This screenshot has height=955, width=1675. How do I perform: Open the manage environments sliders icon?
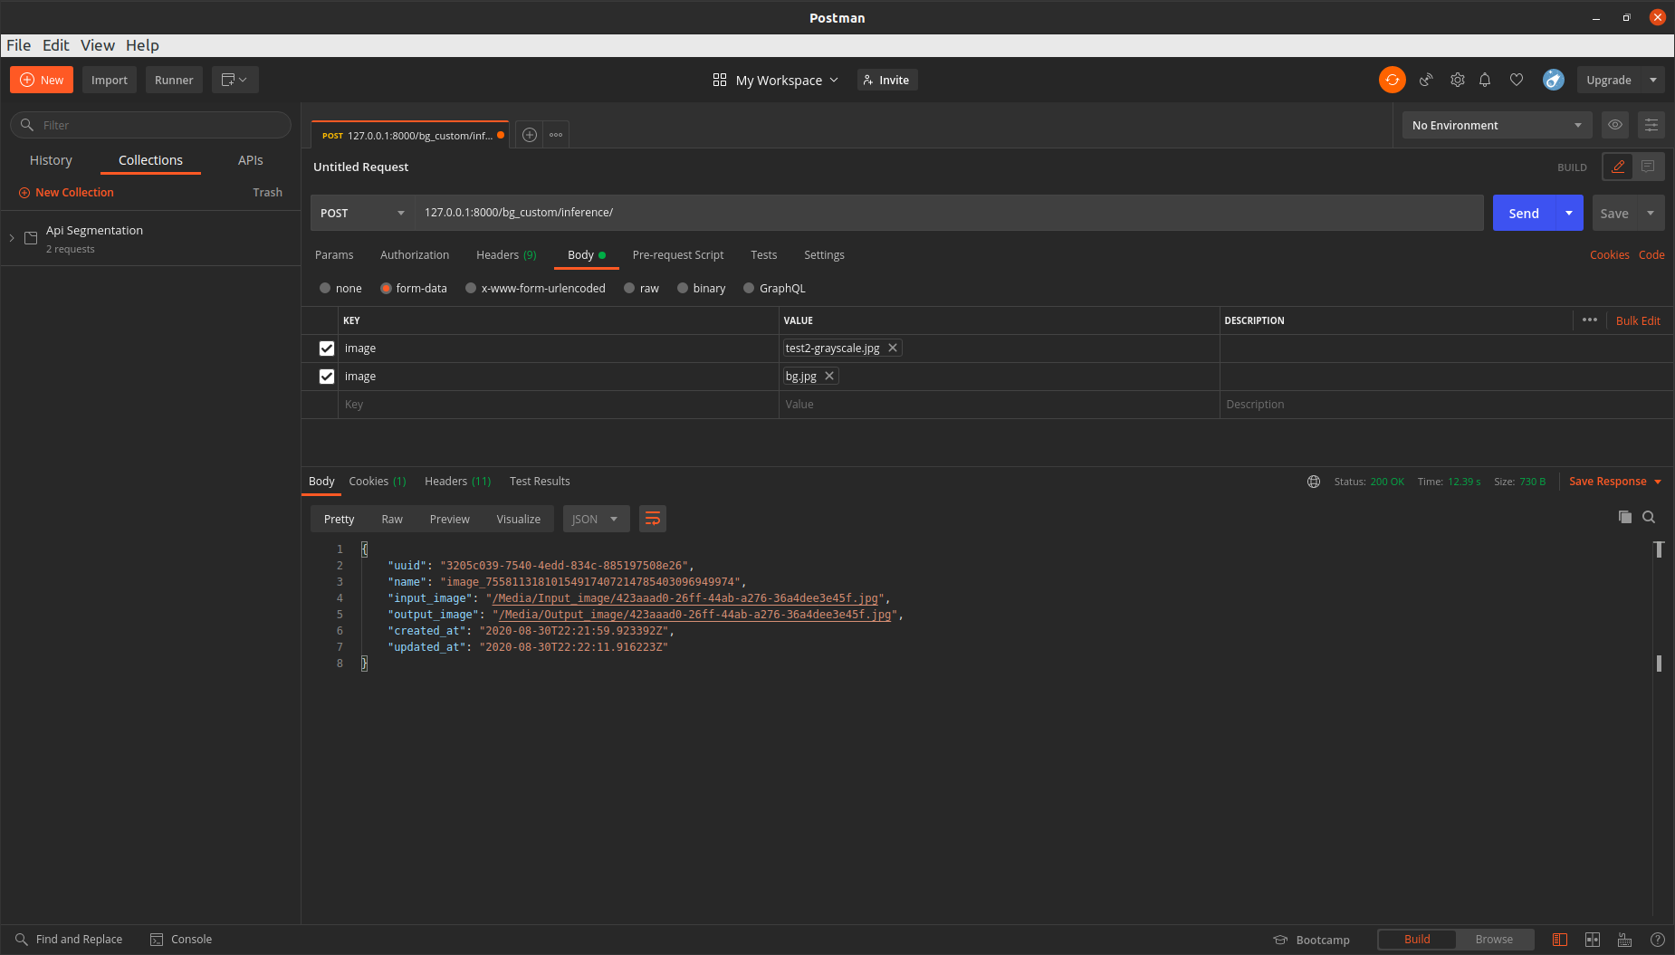pos(1651,125)
